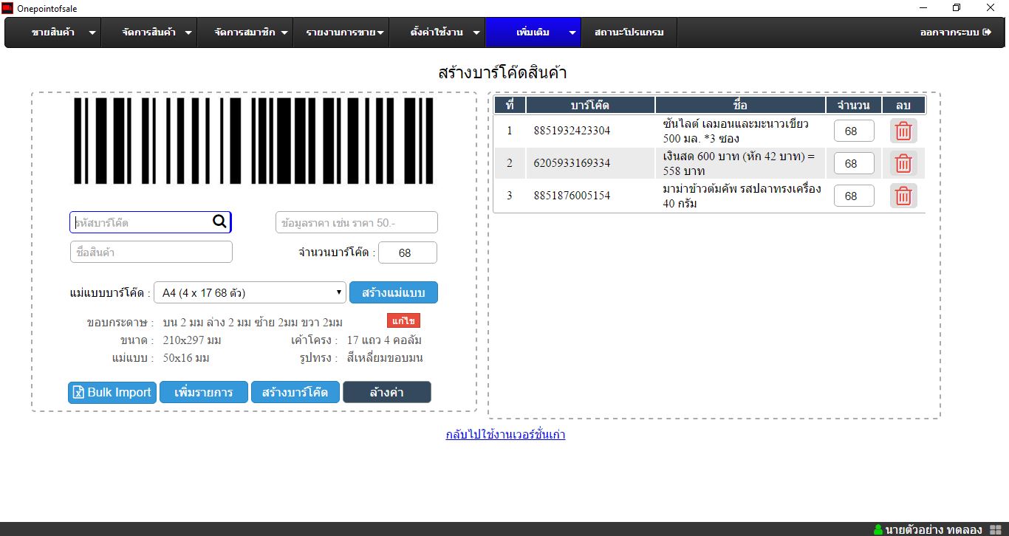Viewport: 1009px width, 536px height.
Task: Click the quantity field in row 1
Action: click(x=854, y=131)
